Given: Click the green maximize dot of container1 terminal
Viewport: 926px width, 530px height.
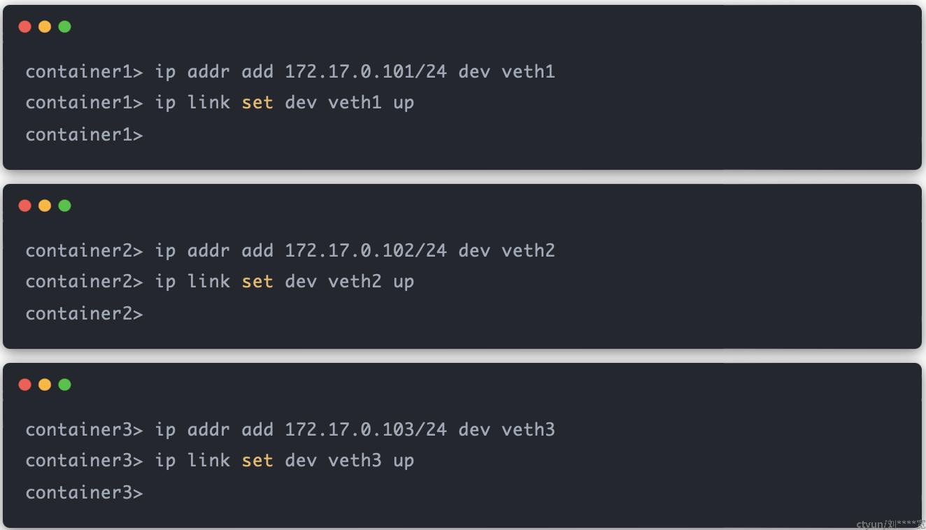Looking at the screenshot, I should [x=64, y=27].
